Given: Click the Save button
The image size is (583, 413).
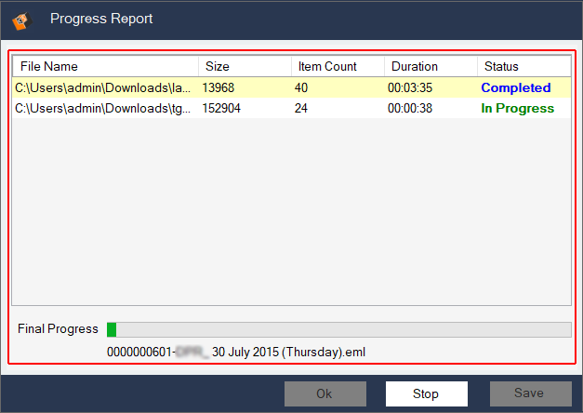Looking at the screenshot, I should (x=530, y=393).
